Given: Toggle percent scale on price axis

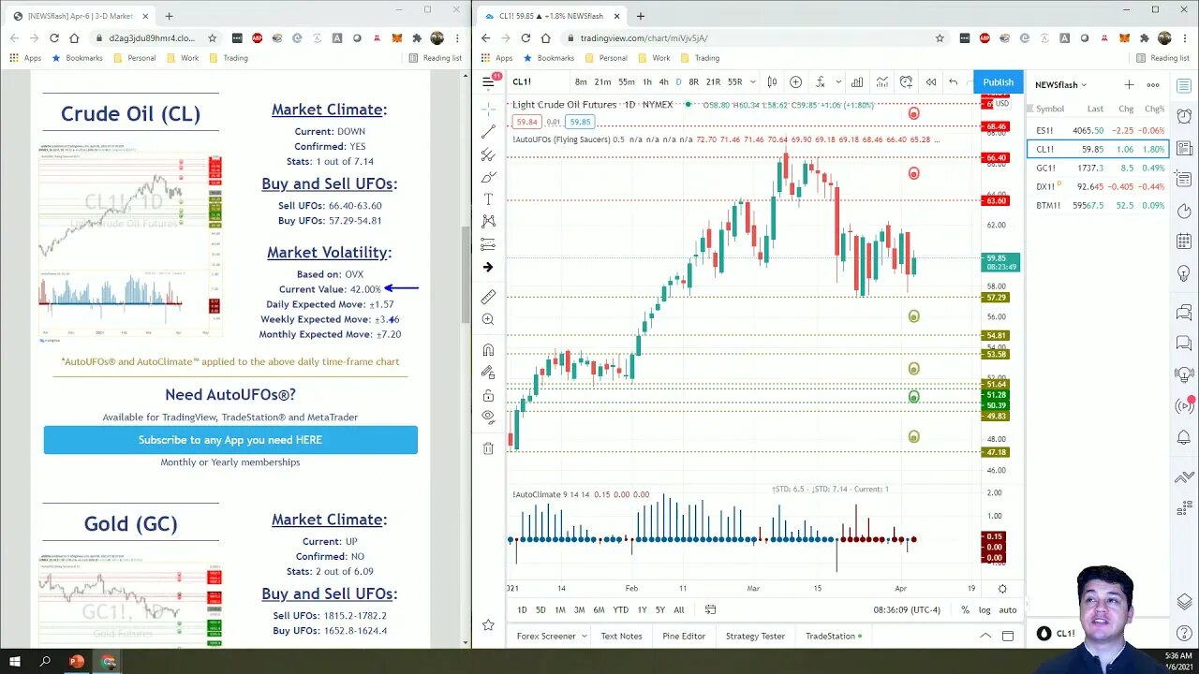Looking at the screenshot, I should [x=965, y=609].
